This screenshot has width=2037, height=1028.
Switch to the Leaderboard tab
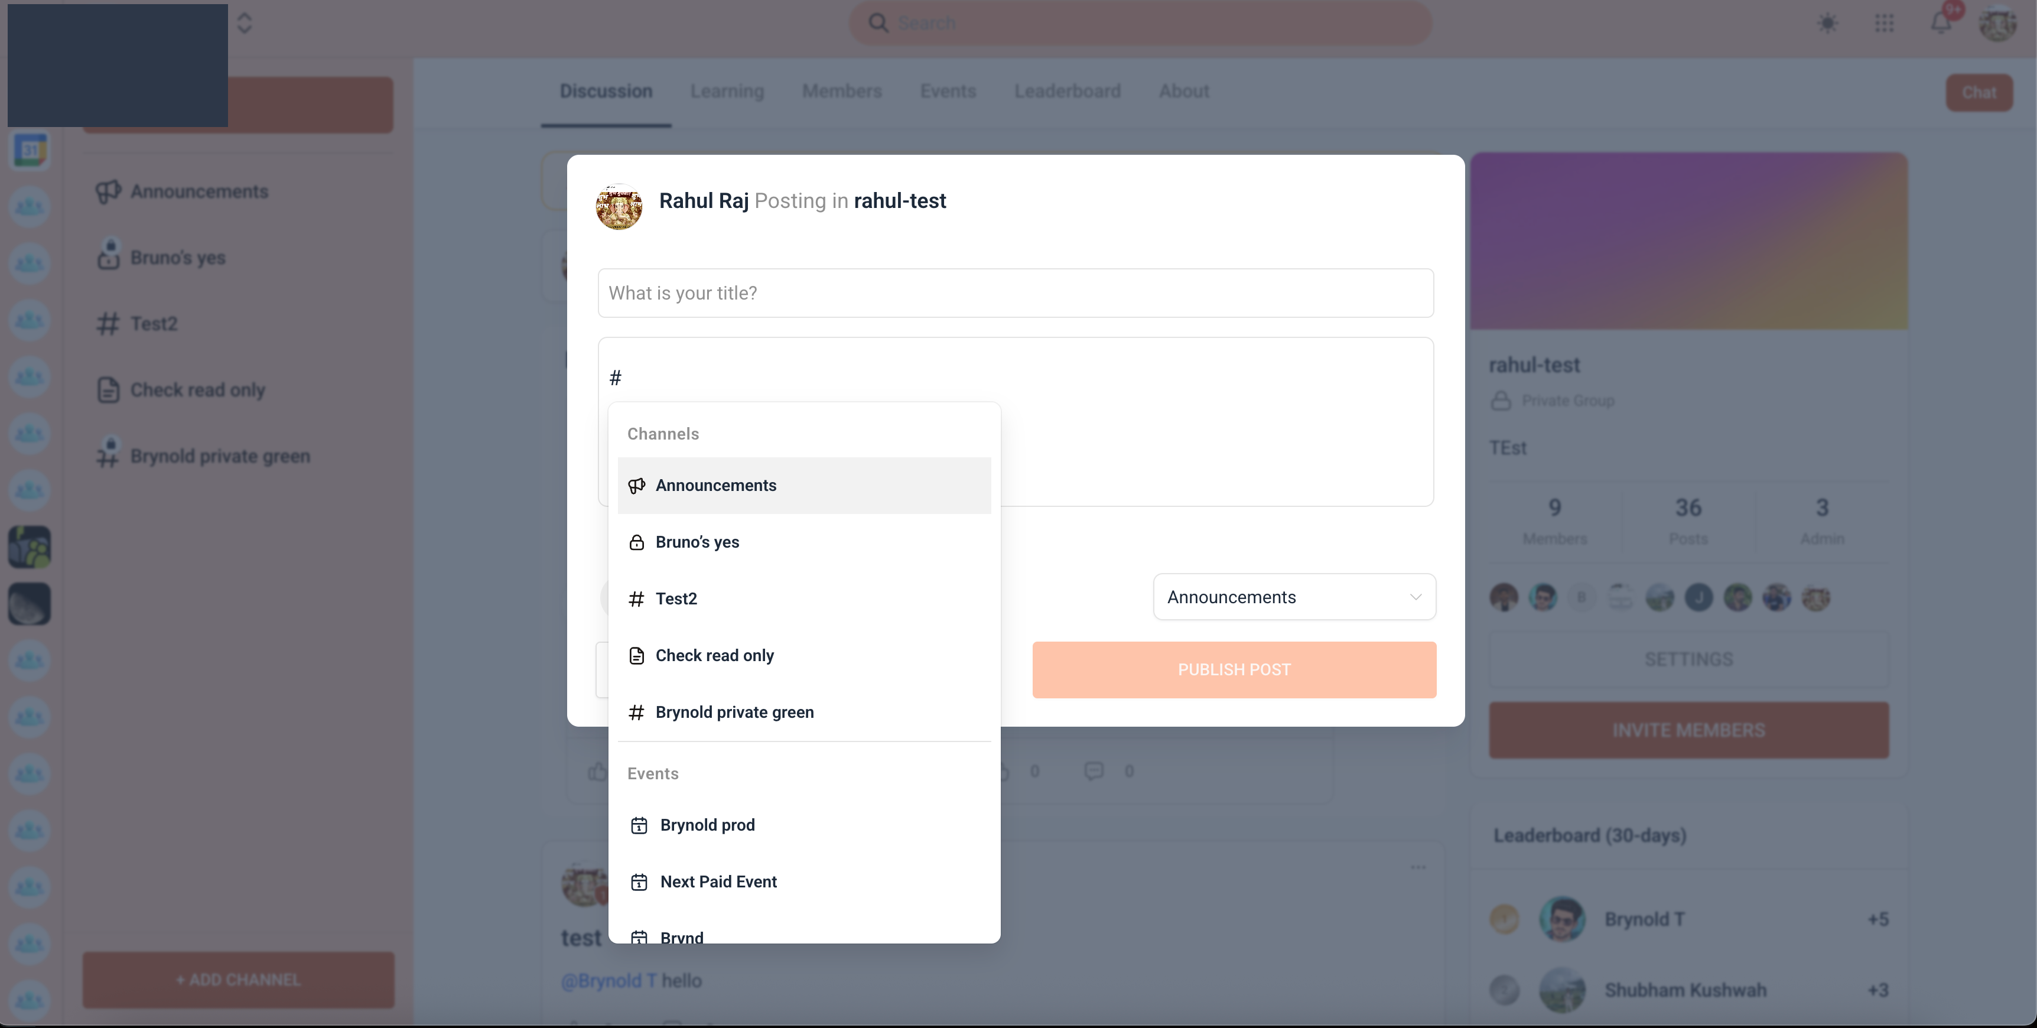1068,91
